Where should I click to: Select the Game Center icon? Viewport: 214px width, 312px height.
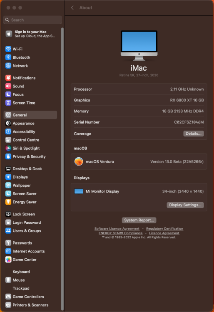click(8, 260)
